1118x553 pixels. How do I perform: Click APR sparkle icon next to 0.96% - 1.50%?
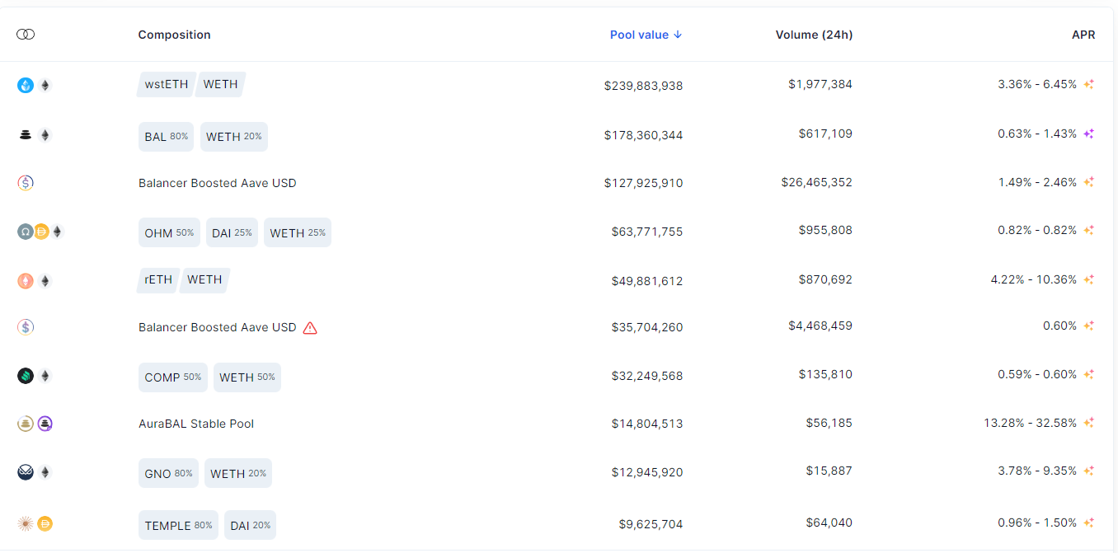[1089, 523]
